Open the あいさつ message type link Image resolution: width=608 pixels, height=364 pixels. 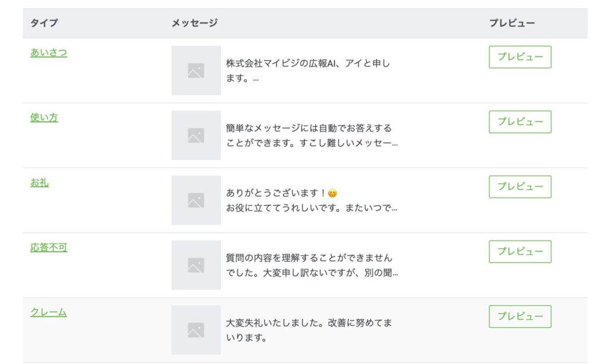pyautogui.click(x=49, y=53)
